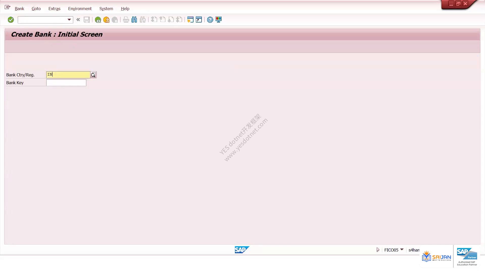Expand status bar with triangle arrow
The height and width of the screenshot is (273, 485).
click(378, 250)
